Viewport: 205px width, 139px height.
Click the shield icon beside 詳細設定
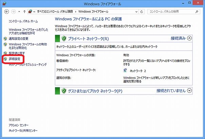click(x=5, y=59)
